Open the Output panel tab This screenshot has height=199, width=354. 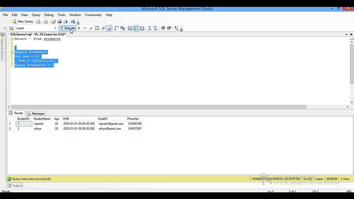point(15,185)
